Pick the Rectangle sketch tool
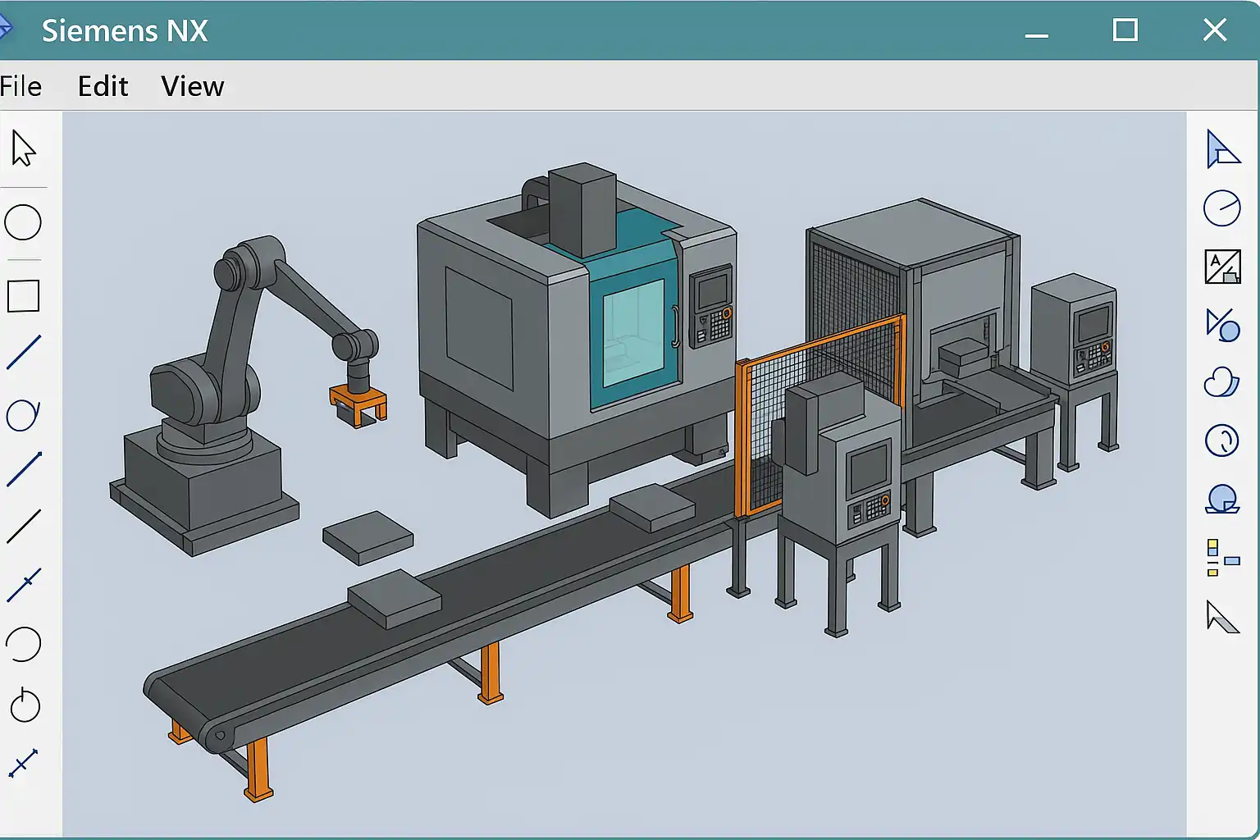Screen dimensions: 1260x840 pos(23,296)
